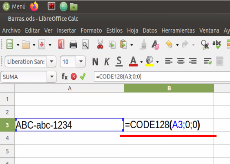Open the Formato menu
Screen dimensions: 230x164
(x=91, y=31)
